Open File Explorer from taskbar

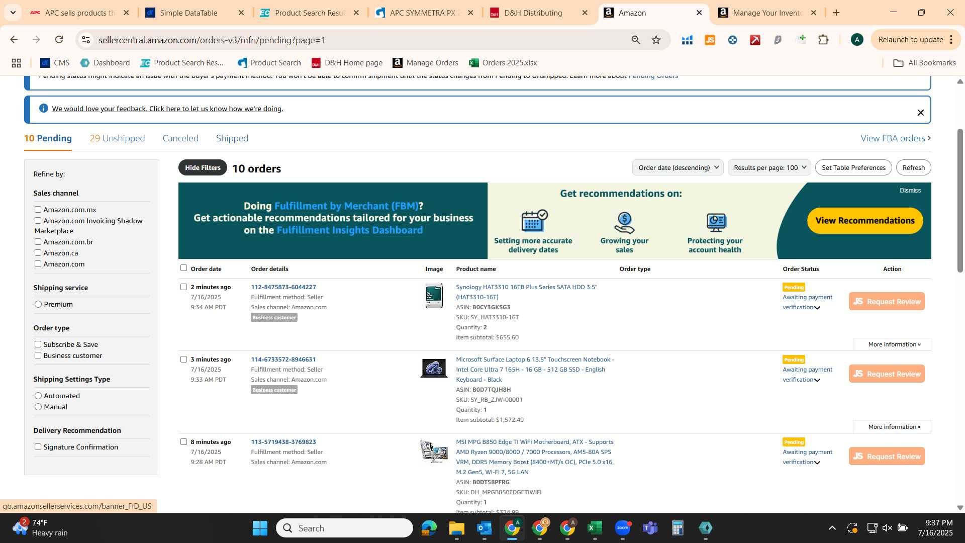(x=456, y=528)
